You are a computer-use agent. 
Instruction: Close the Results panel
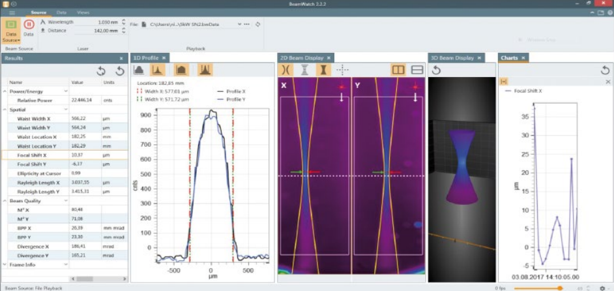click(x=121, y=58)
